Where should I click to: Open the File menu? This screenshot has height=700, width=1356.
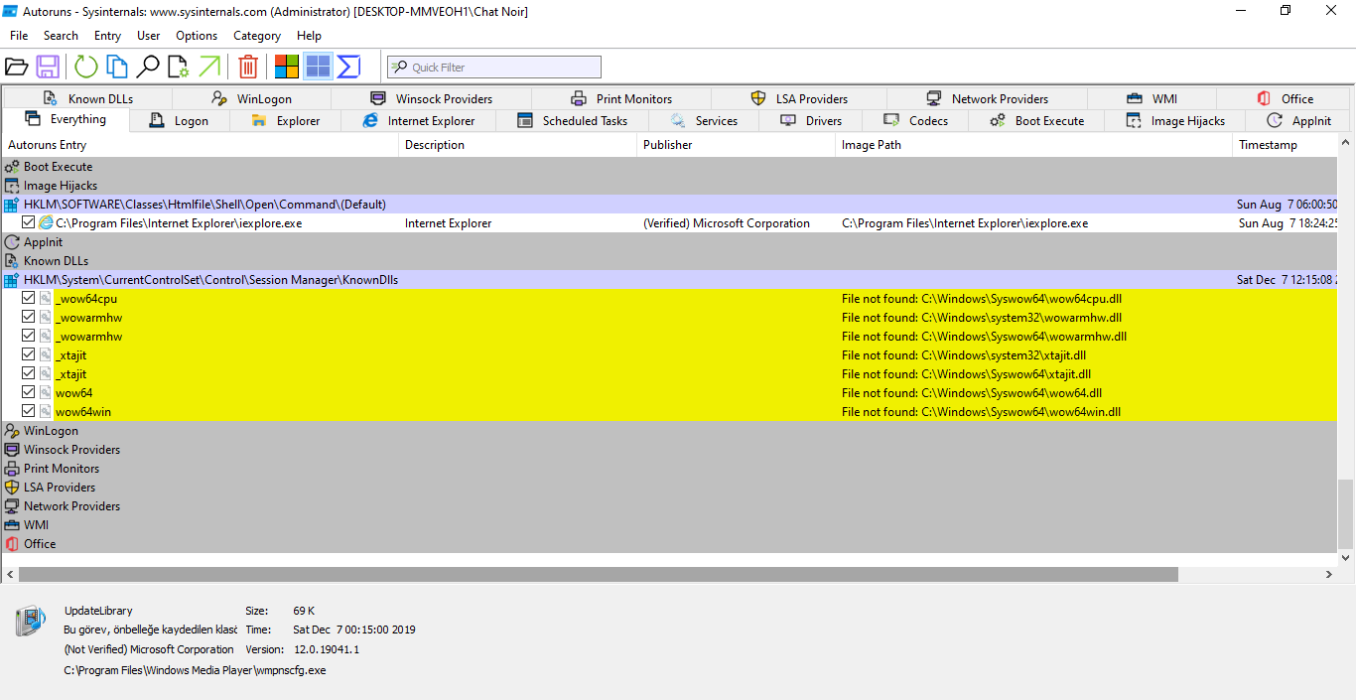pos(19,36)
